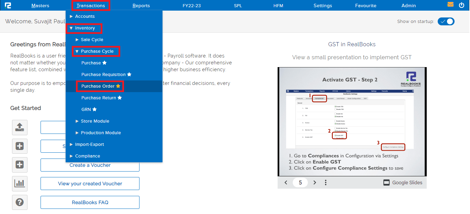Click the power/logout icon top right
This screenshot has width=470, height=214.
(x=461, y=5)
